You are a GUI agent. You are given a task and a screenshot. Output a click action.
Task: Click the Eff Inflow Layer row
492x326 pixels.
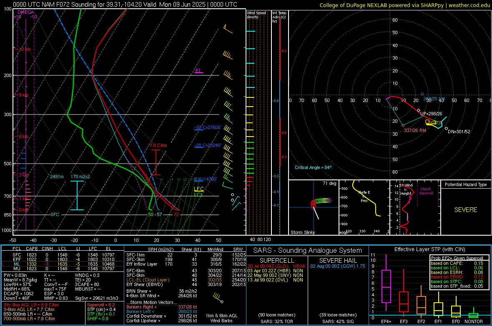coord(186,264)
